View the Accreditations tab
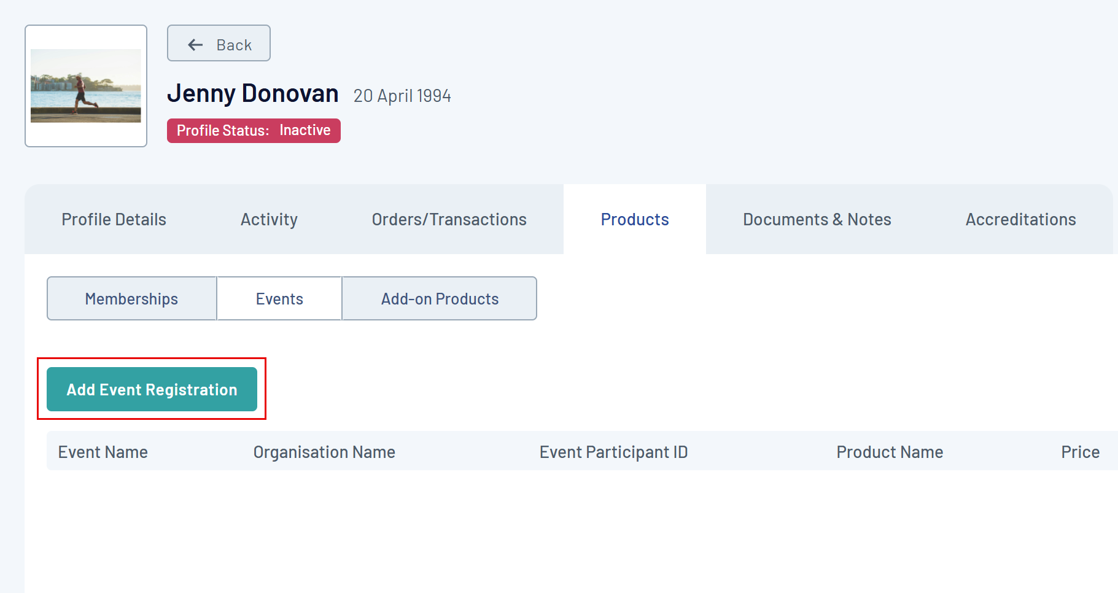 [x=1020, y=220]
